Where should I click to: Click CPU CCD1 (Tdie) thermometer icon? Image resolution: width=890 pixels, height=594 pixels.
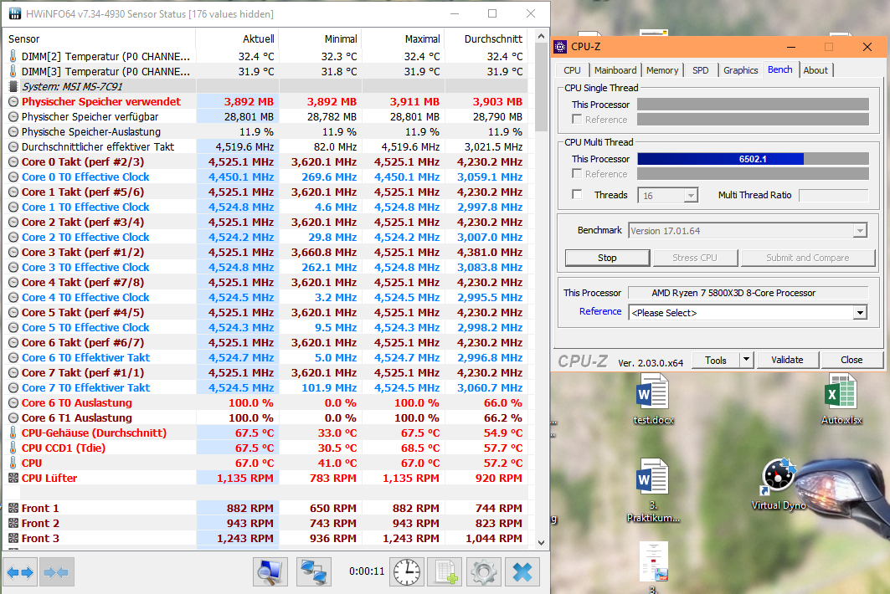pyautogui.click(x=13, y=448)
